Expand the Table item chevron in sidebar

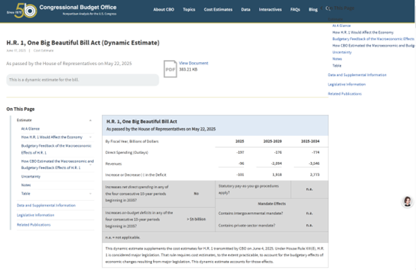pos(90,193)
